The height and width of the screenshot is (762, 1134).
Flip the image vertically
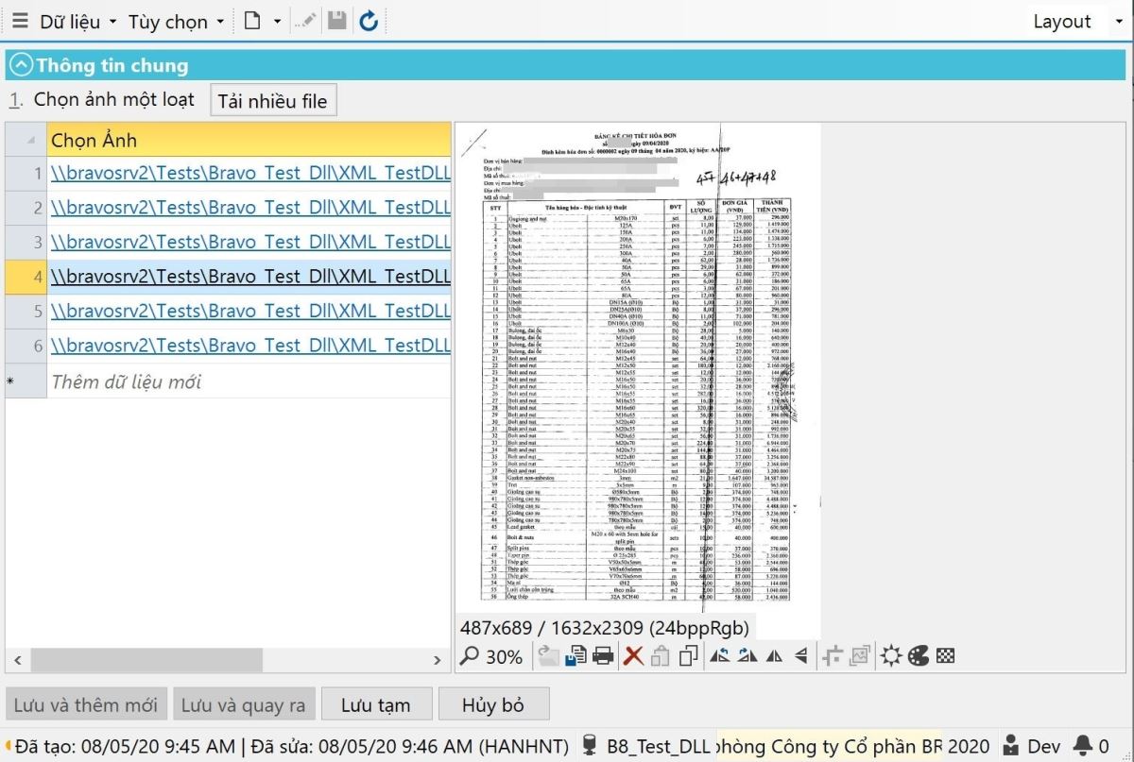pyautogui.click(x=801, y=656)
